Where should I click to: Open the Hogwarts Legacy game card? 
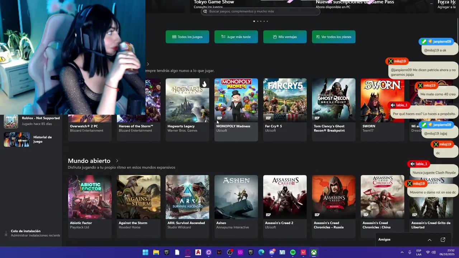(187, 110)
